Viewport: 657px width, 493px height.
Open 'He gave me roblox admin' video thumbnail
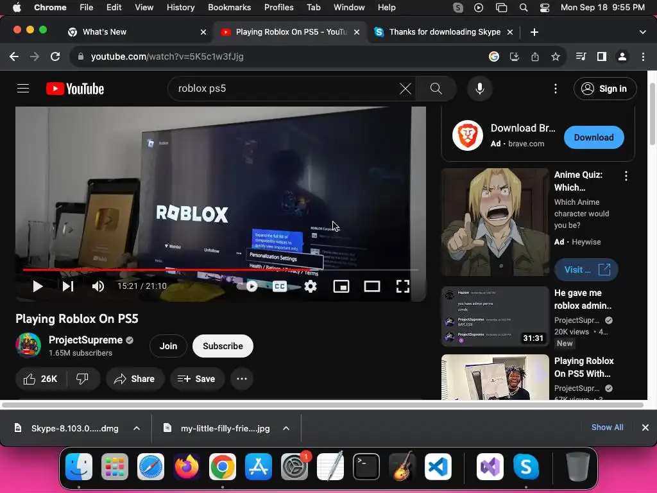click(x=495, y=316)
